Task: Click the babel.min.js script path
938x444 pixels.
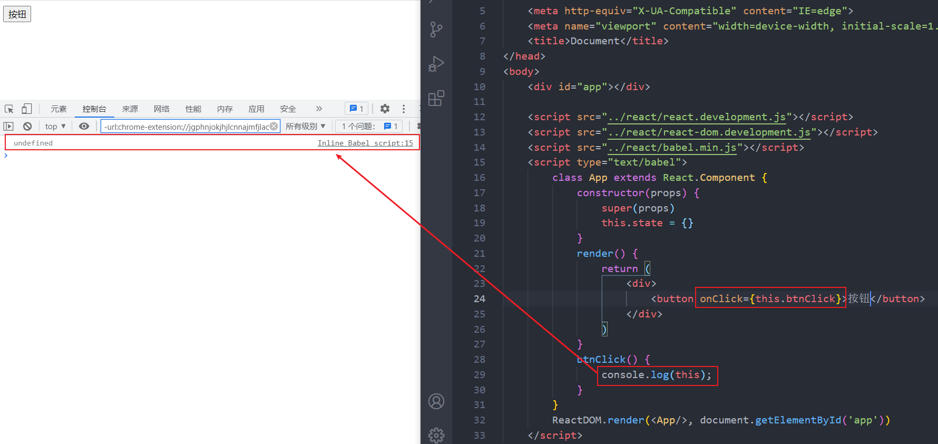Action: [672, 148]
